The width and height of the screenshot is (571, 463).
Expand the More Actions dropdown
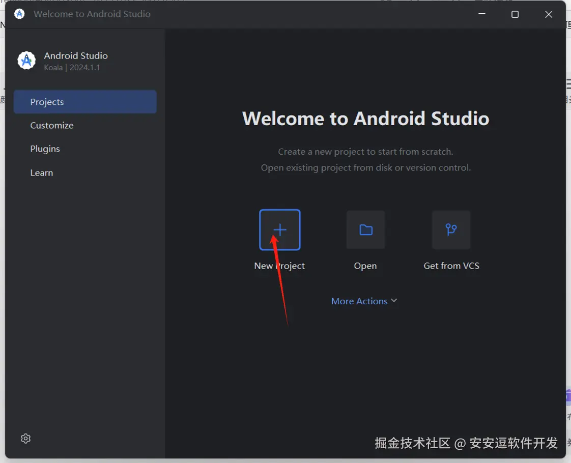tap(364, 301)
